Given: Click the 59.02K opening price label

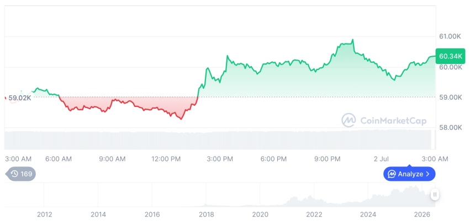Looking at the screenshot, I should point(20,98).
